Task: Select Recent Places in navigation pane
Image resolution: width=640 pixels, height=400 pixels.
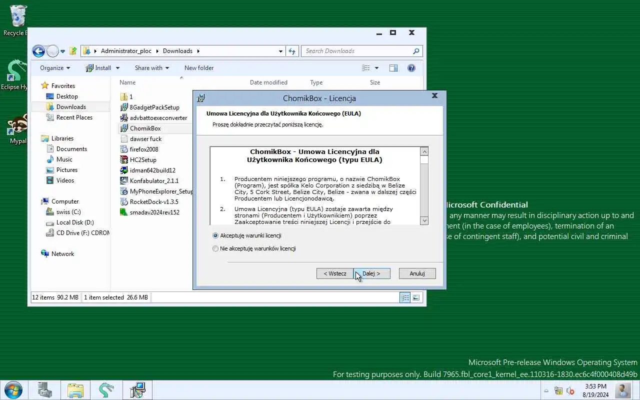Action: (x=74, y=117)
